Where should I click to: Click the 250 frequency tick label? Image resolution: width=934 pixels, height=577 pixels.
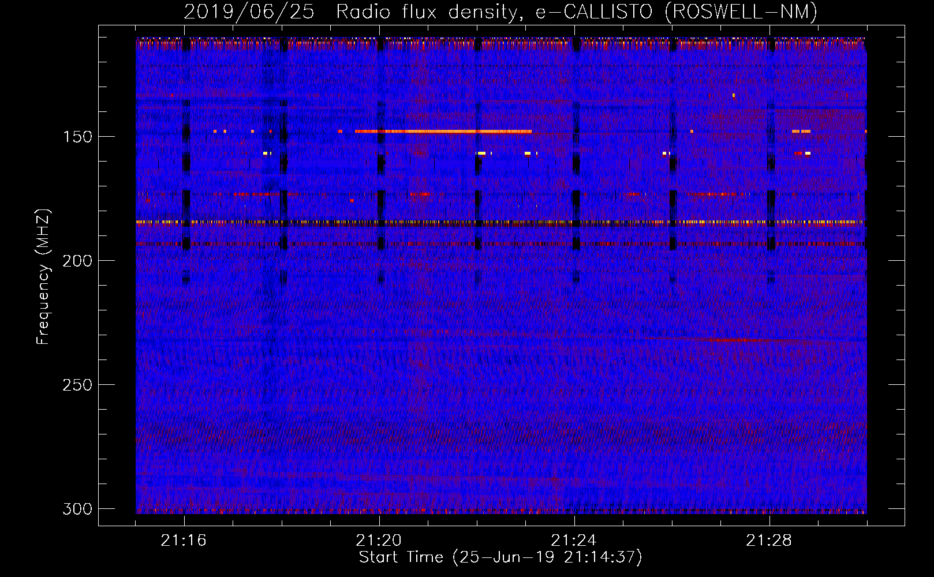coord(77,385)
